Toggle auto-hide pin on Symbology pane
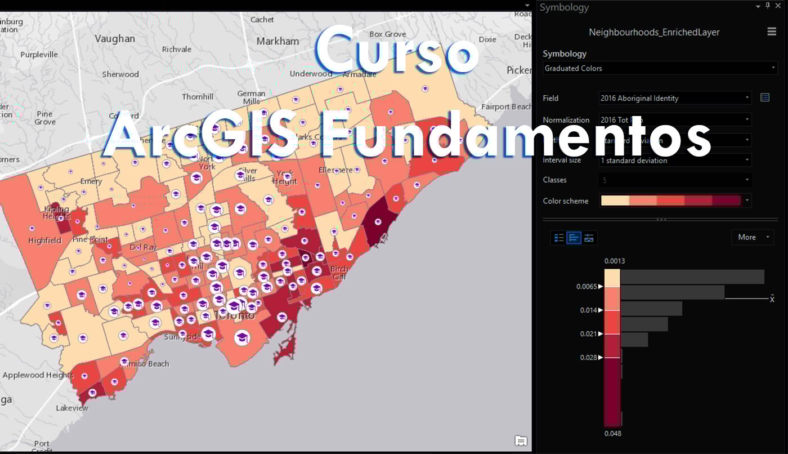 click(767, 6)
